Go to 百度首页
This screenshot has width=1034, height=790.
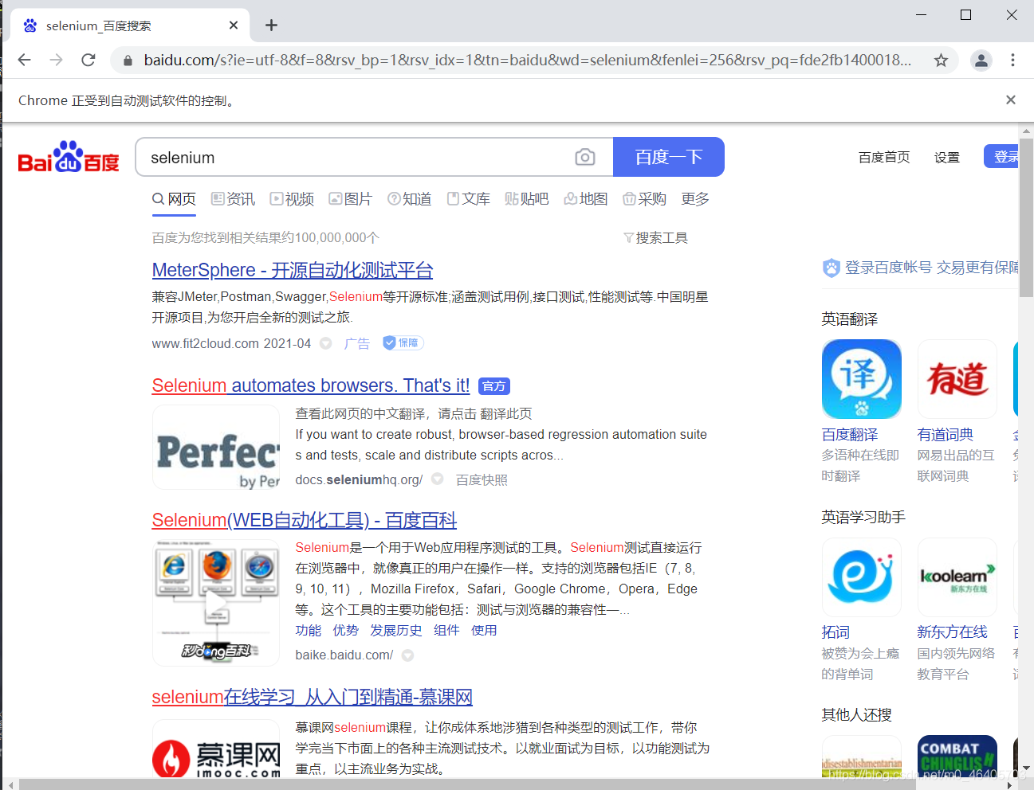(x=884, y=157)
